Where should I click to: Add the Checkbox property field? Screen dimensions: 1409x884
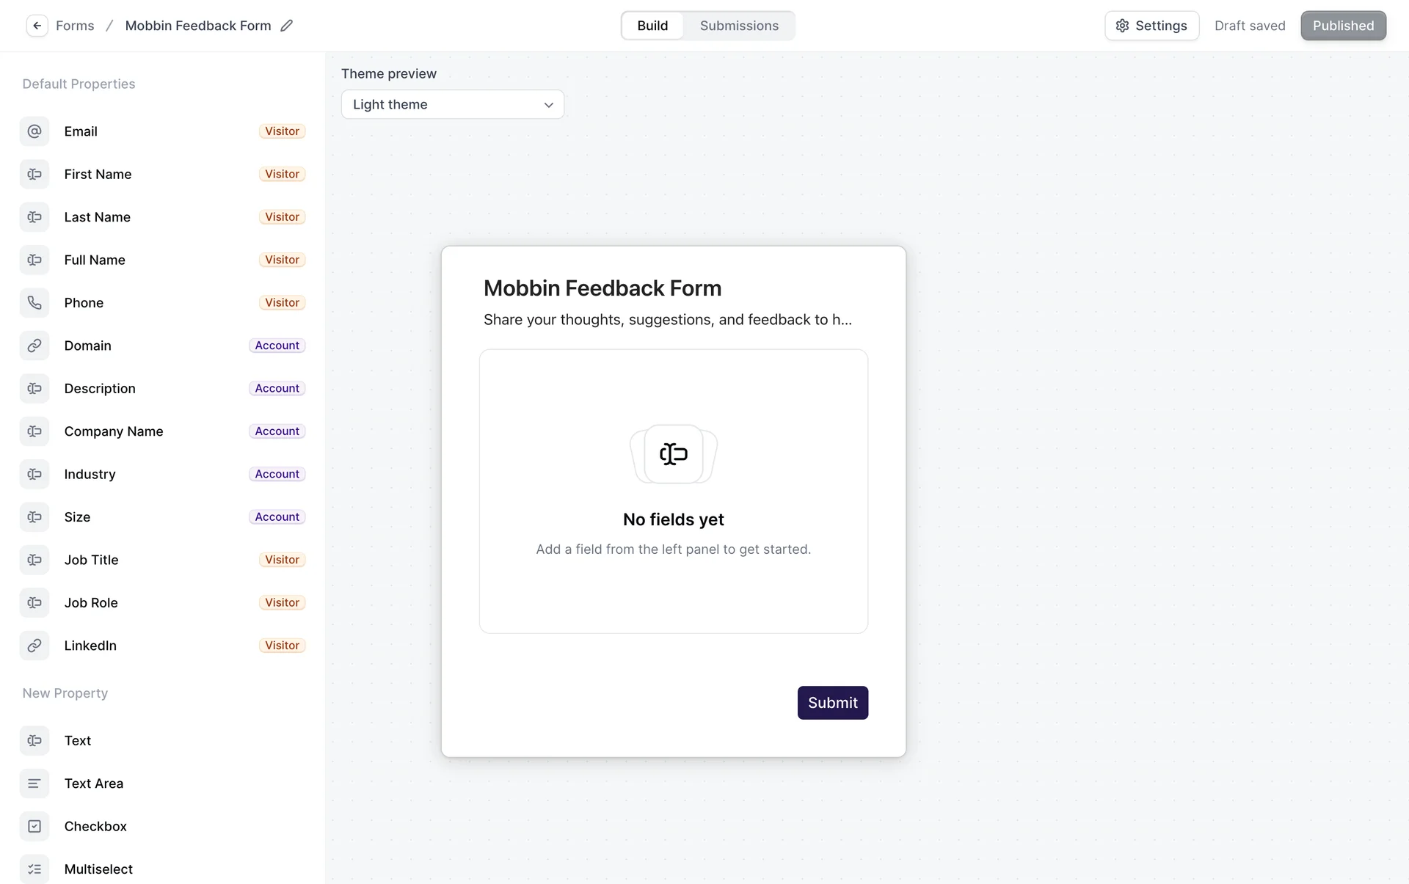coord(95,826)
